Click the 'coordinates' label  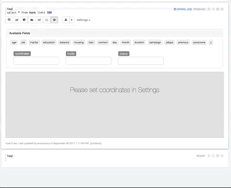coord(22,54)
